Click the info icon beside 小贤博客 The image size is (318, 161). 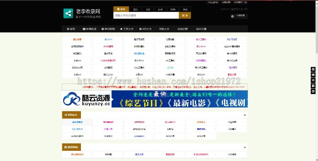click(232, 17)
